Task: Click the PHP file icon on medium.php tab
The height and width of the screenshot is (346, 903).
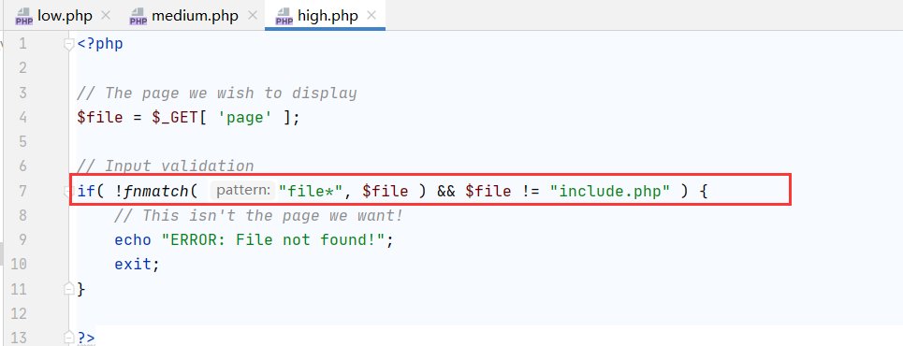Action: pyautogui.click(x=138, y=16)
